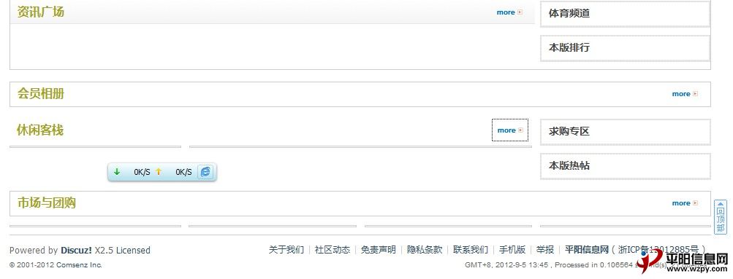
Task: Open the 社区动态 footer link
Action: tap(333, 250)
